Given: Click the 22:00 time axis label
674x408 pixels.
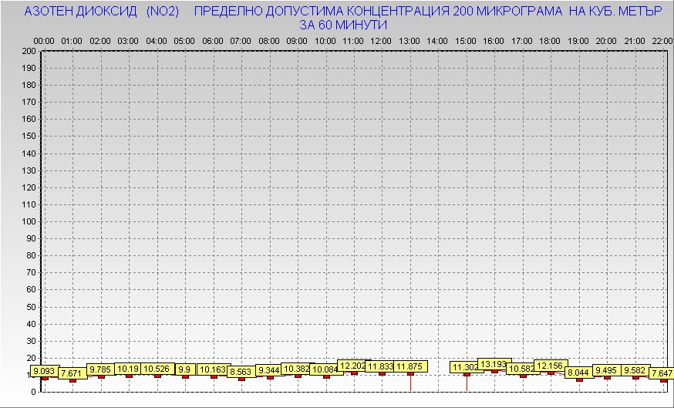Looking at the screenshot, I should [x=662, y=40].
